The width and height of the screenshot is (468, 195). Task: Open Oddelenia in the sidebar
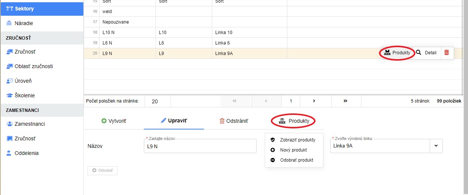pos(26,153)
